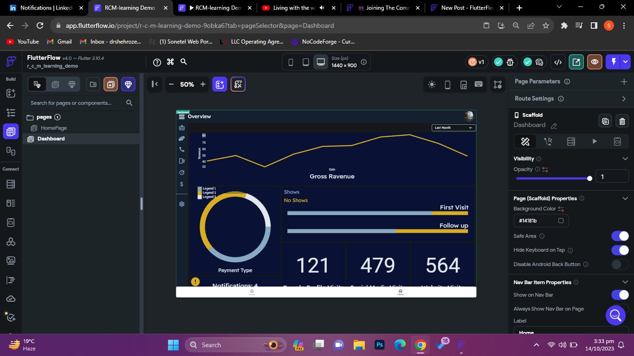Select the Backend Query tab in properties panel
634x356 pixels.
tap(571, 141)
